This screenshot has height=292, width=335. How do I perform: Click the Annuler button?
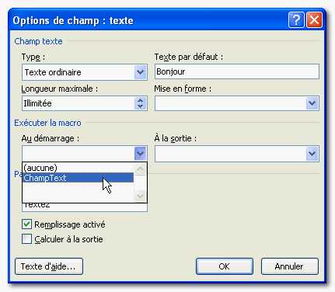(289, 266)
